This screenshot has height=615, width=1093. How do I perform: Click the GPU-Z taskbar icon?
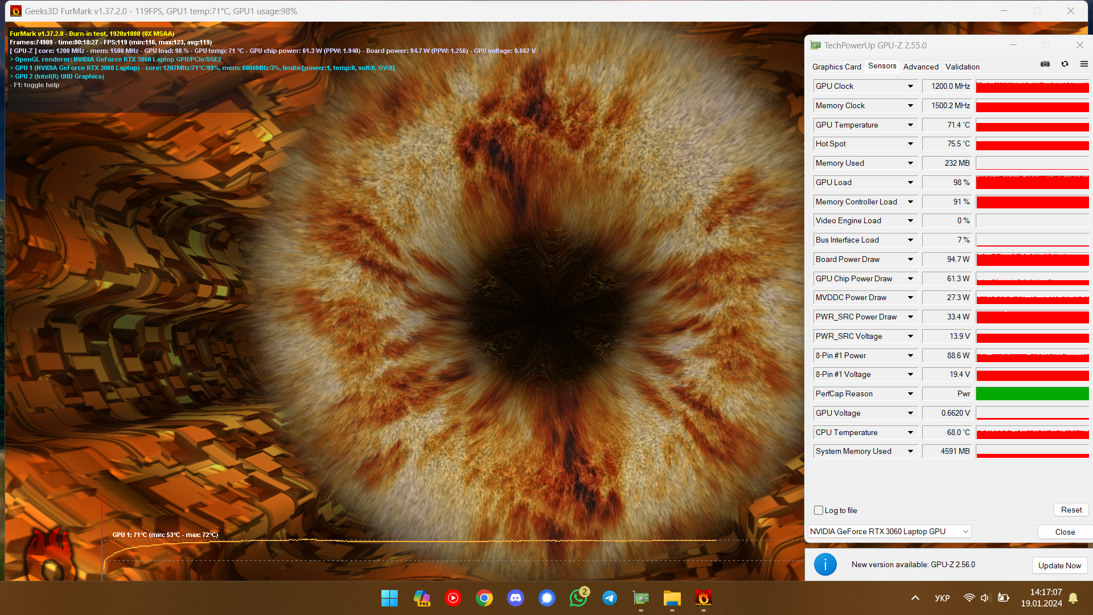[641, 598]
